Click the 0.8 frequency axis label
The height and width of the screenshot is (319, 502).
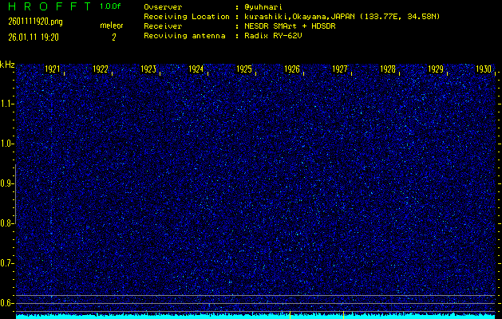click(x=6, y=223)
